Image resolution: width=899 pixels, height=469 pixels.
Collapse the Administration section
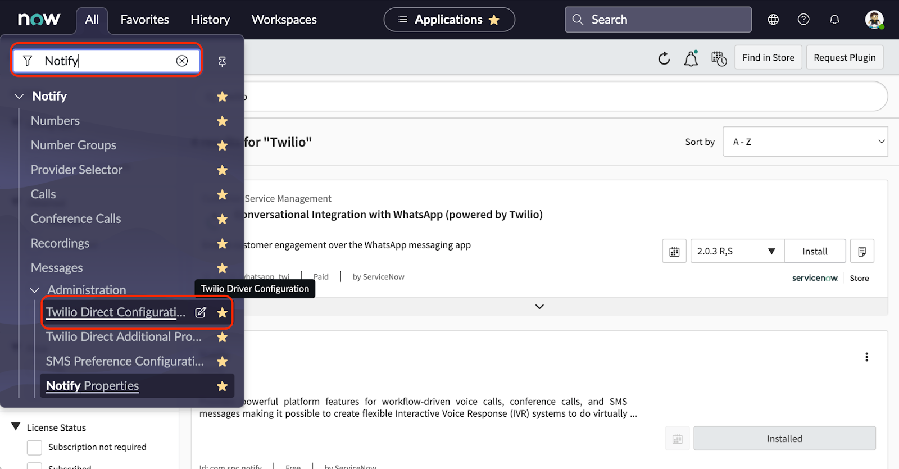[x=35, y=290]
